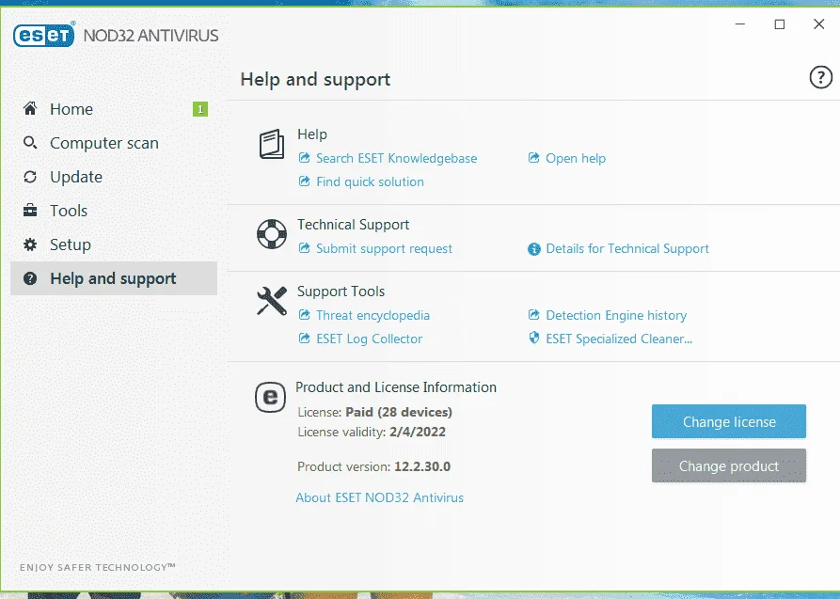Open the Update section

click(x=114, y=177)
